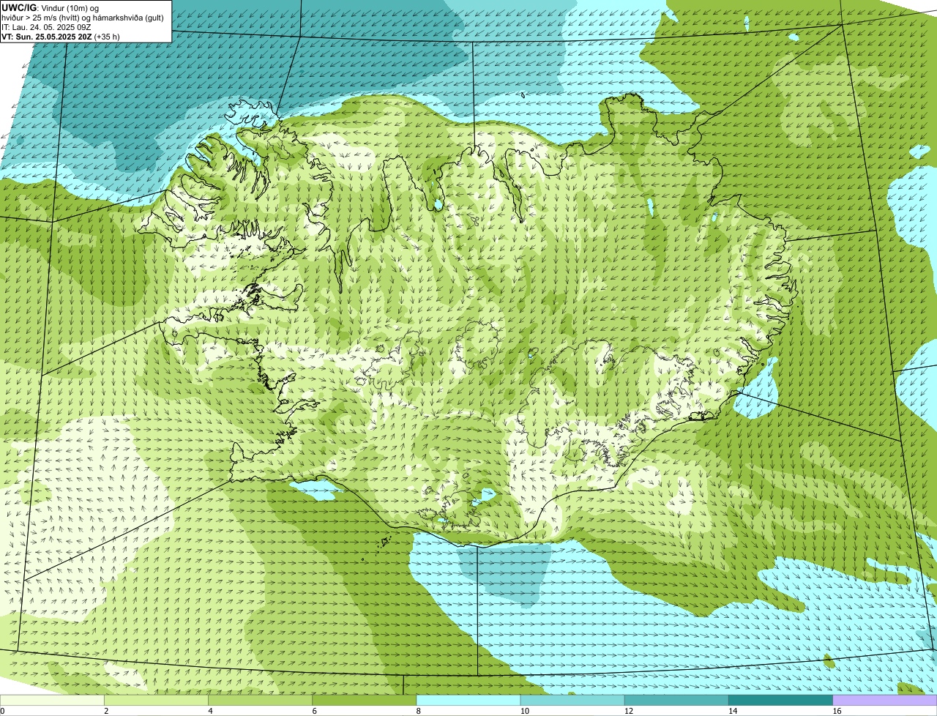937x716 pixels.
Task: Click the 12–14 m/s teal legend swatch
Action: [x=676, y=700]
